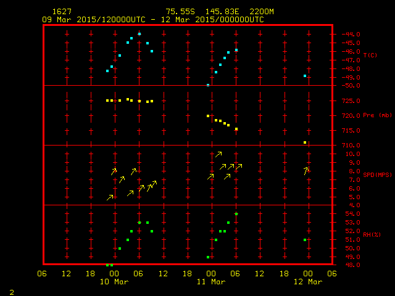Screen dimensions: 395x296
Task: Select the rightmost cyan temperature point
Action: [305, 76]
